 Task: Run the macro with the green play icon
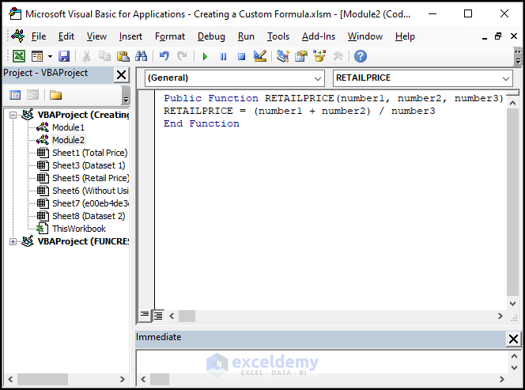(205, 56)
